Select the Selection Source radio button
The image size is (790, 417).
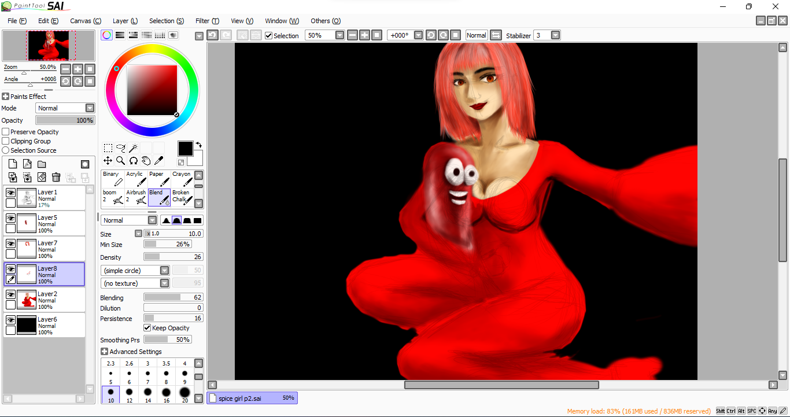click(6, 150)
